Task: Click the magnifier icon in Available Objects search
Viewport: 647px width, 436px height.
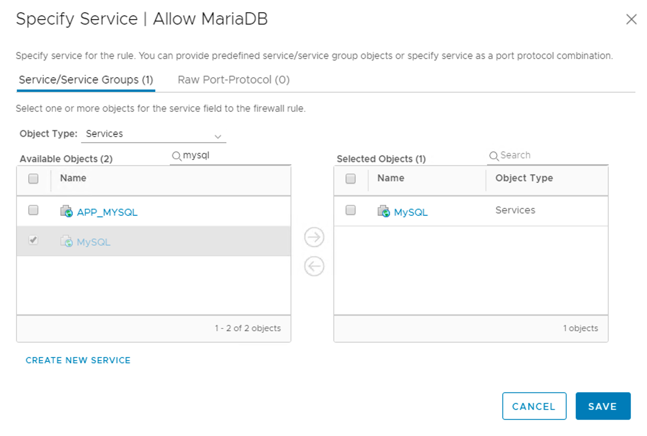Action: pyautogui.click(x=176, y=156)
